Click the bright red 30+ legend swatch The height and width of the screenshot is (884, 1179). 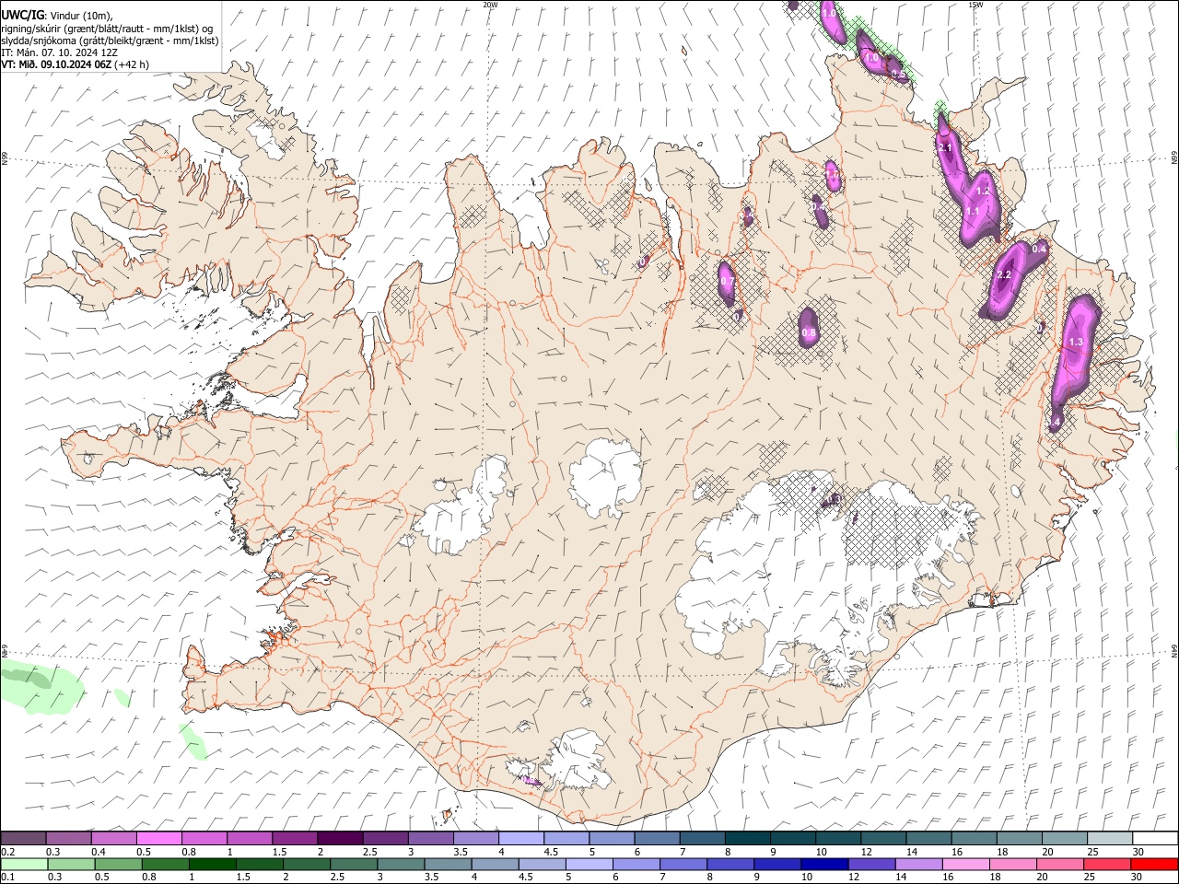click(x=1154, y=865)
